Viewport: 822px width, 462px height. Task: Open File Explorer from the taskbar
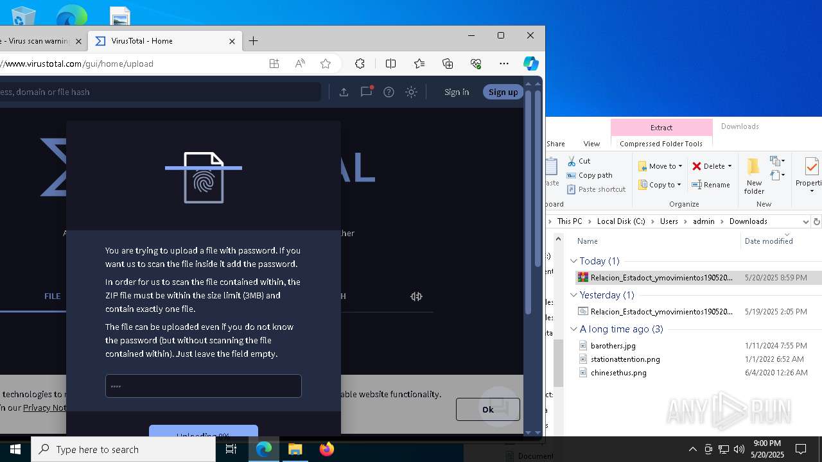[x=295, y=449]
